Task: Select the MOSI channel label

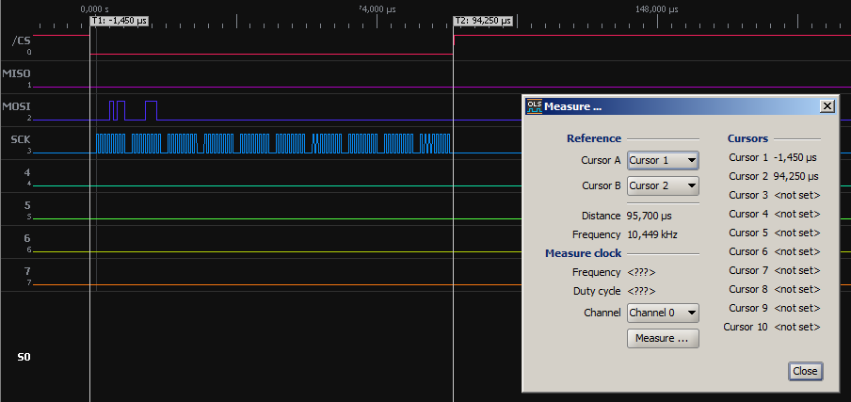Action: [16, 105]
